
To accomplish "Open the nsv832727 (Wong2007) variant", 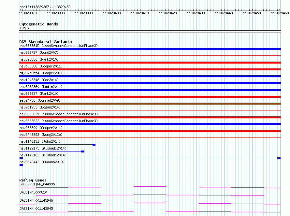I will (x=39, y=52).
